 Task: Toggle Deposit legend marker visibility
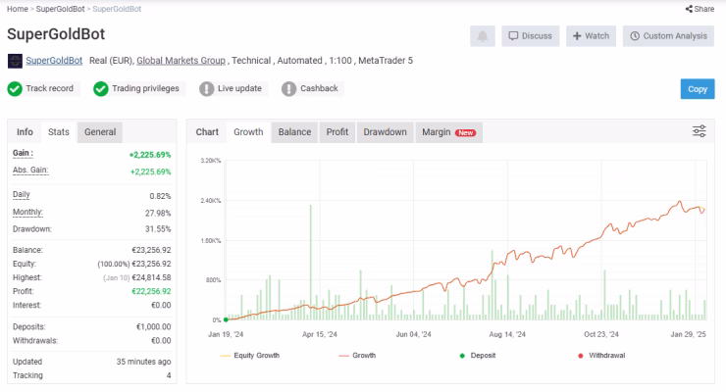[x=478, y=356]
